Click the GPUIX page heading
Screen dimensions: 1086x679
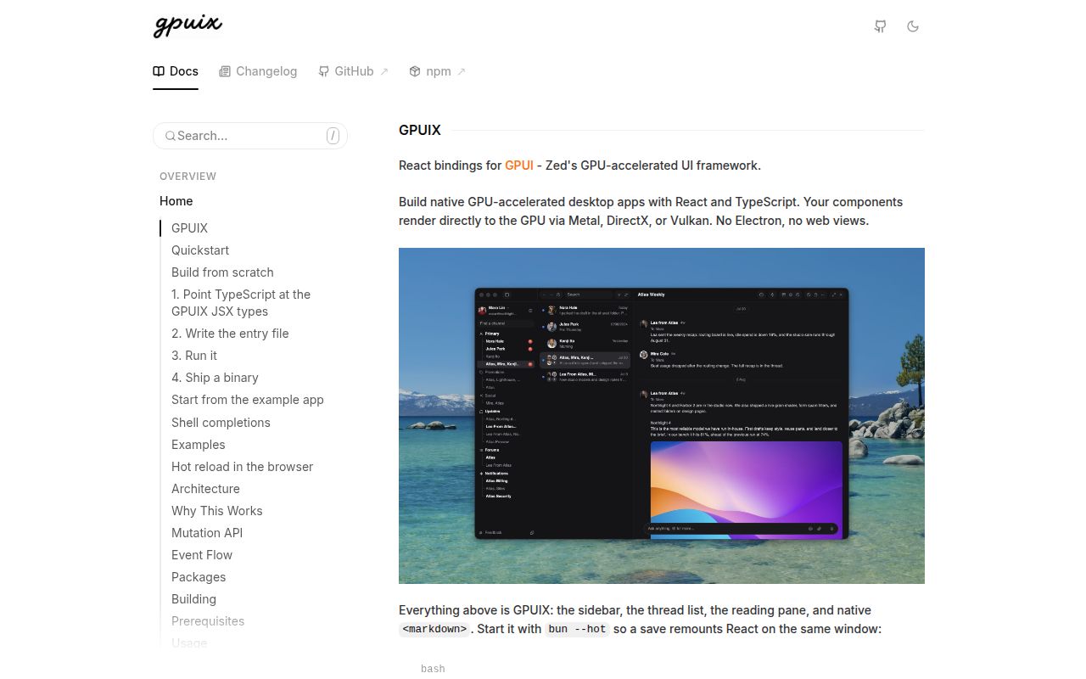tap(420, 130)
